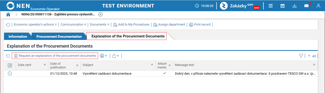325x93 pixels.
Task: Open the All view dropdown
Action: [312, 56]
